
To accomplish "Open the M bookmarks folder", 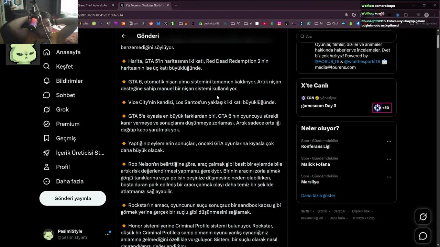I will point(319,24).
